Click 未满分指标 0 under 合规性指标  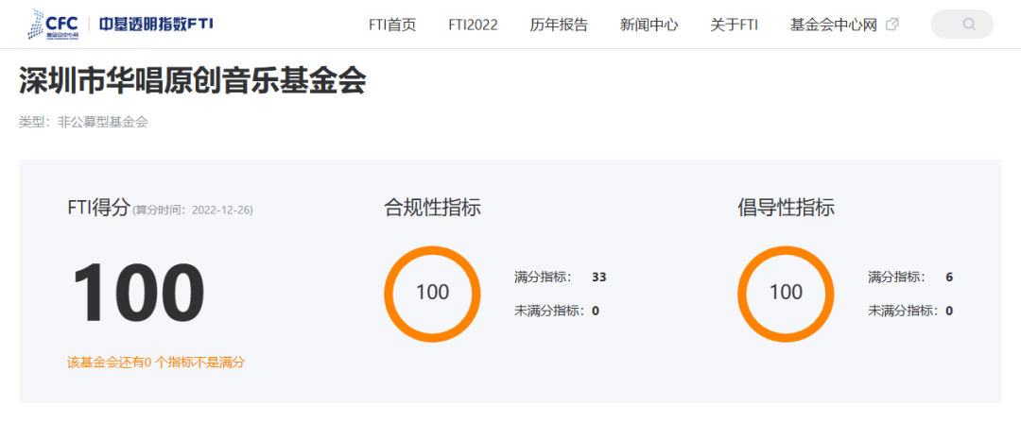557,311
